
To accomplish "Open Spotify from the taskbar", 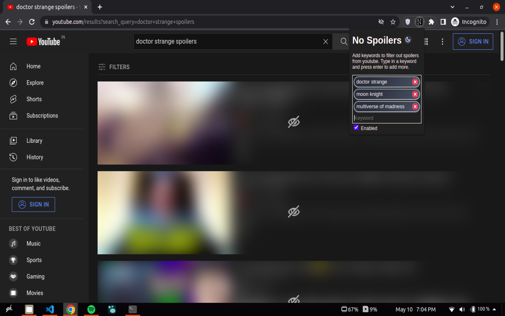I will (x=91, y=309).
